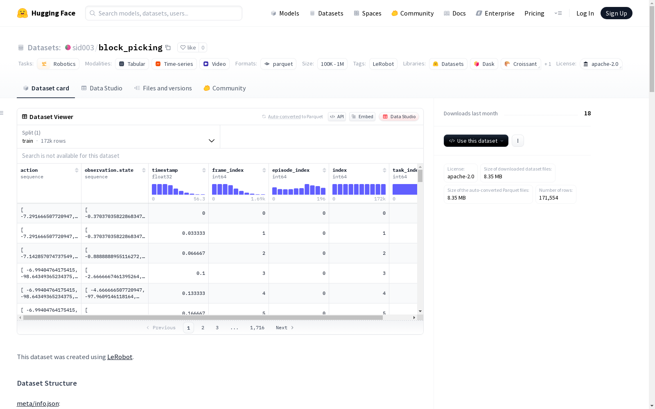Follow the LeRobot link in description
The height and width of the screenshot is (409, 655).
point(120,357)
